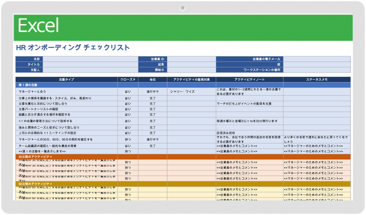The width and height of the screenshot is (366, 215).
Task: Select the 送信済み招待 note cell
Action: point(249,133)
